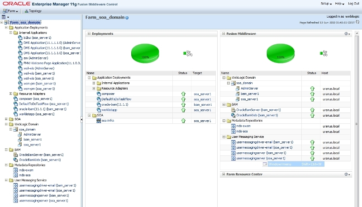Select worklistapp (soa_server1) in the navigation tree
This screenshot has width=362, height=207.
pos(37,114)
